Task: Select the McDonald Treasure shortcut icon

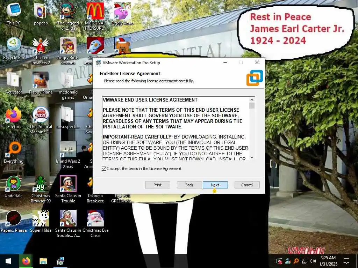Action: (x=95, y=16)
